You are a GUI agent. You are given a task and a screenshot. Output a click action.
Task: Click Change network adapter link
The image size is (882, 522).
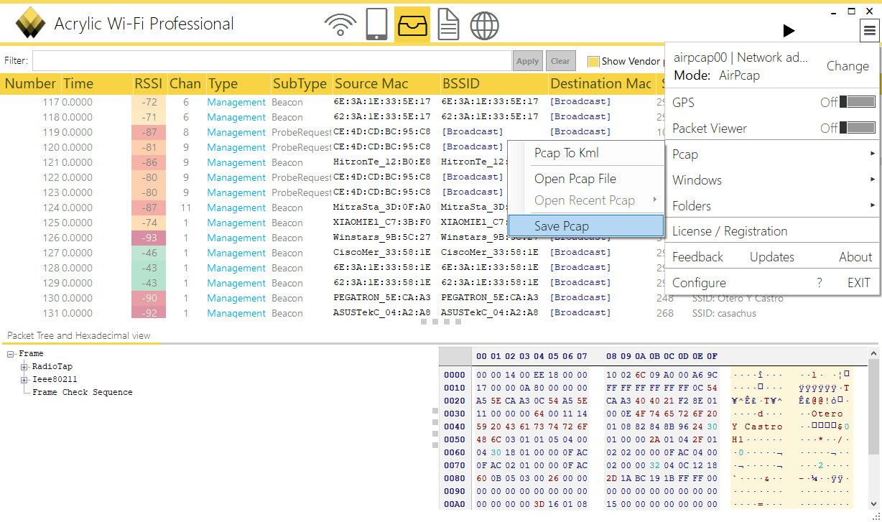point(848,66)
